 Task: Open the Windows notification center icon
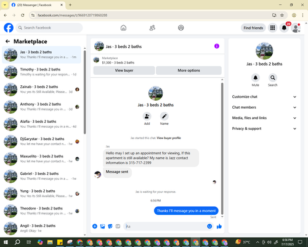coord(300,242)
